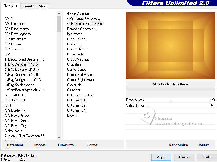
Task: Choose the ALFs Border Mirror Bevel filter
Action: pyautogui.click(x=85, y=24)
